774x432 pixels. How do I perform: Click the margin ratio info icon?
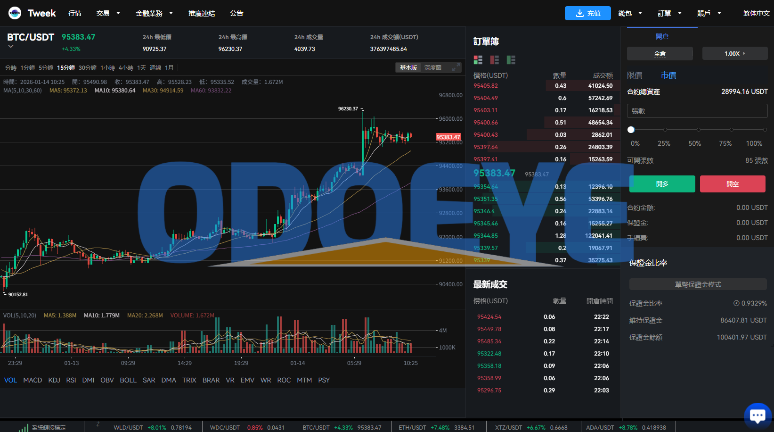736,303
